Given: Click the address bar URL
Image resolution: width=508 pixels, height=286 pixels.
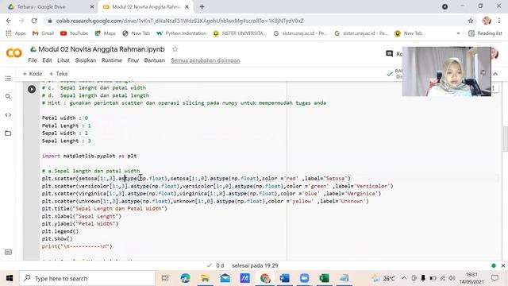Looking at the screenshot, I should coord(180,21).
